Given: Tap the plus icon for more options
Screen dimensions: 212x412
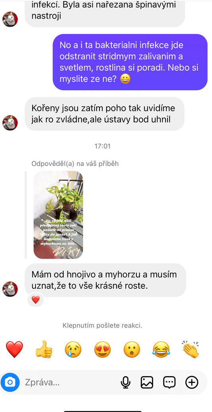Looking at the screenshot, I should pyautogui.click(x=192, y=382).
